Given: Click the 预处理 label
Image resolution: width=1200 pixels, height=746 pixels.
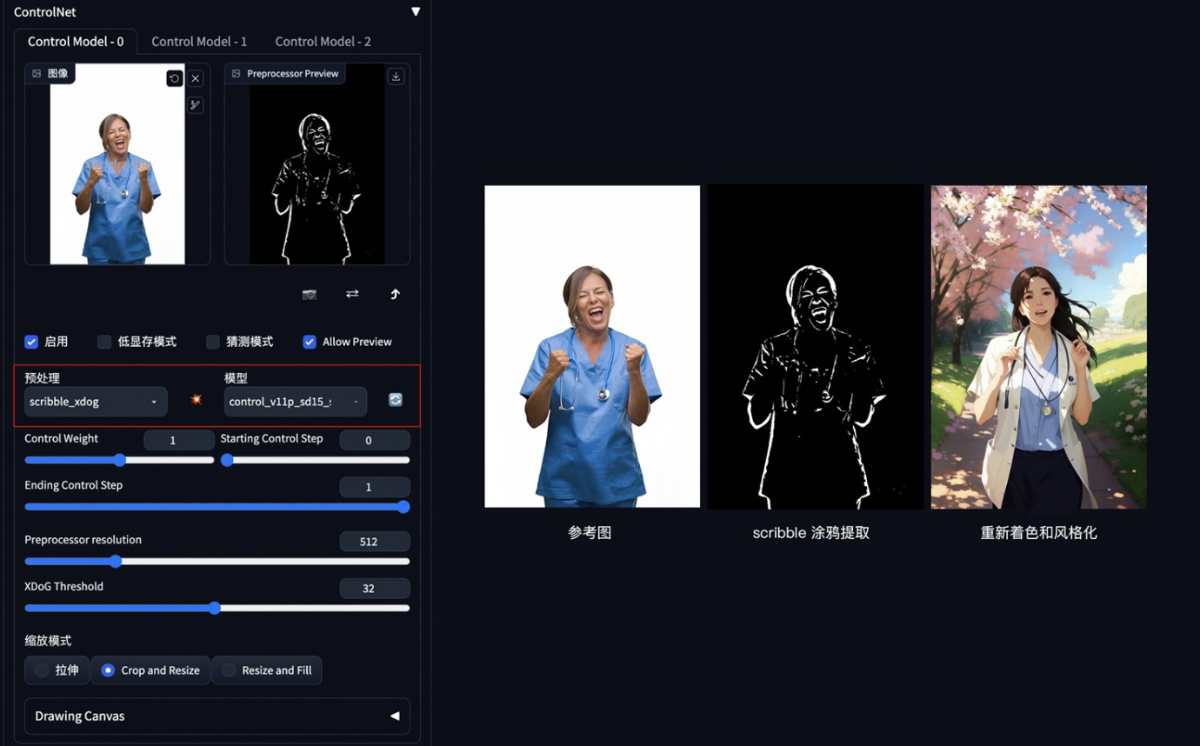Looking at the screenshot, I should tap(42, 378).
